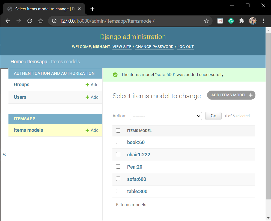Click the Add Items Model button
Image resolution: width=271 pixels, height=221 pixels.
pos(231,95)
